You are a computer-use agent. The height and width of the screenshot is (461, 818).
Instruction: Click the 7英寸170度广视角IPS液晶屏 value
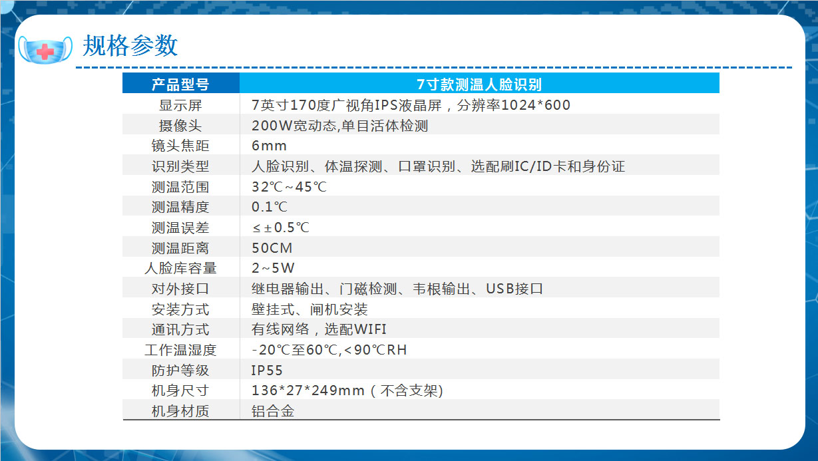pos(411,105)
